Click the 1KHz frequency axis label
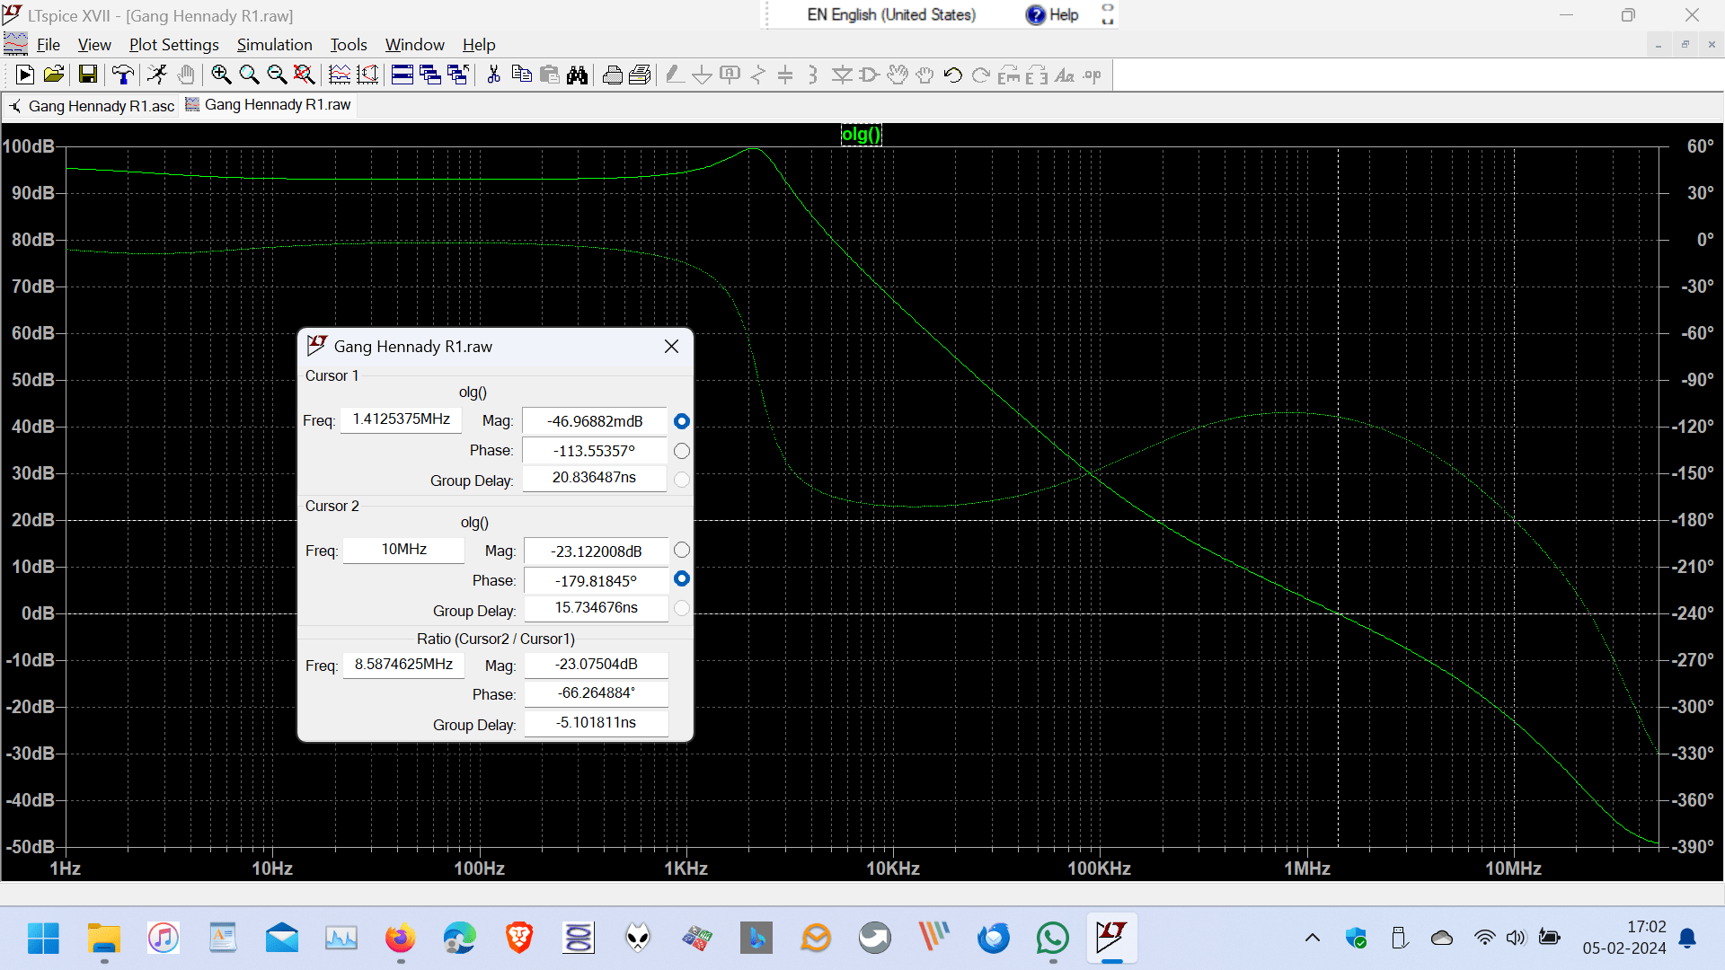Image resolution: width=1725 pixels, height=970 pixels. tap(686, 869)
